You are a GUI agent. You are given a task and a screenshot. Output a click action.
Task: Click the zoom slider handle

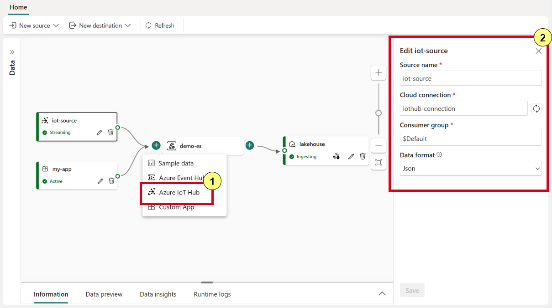coord(379,113)
